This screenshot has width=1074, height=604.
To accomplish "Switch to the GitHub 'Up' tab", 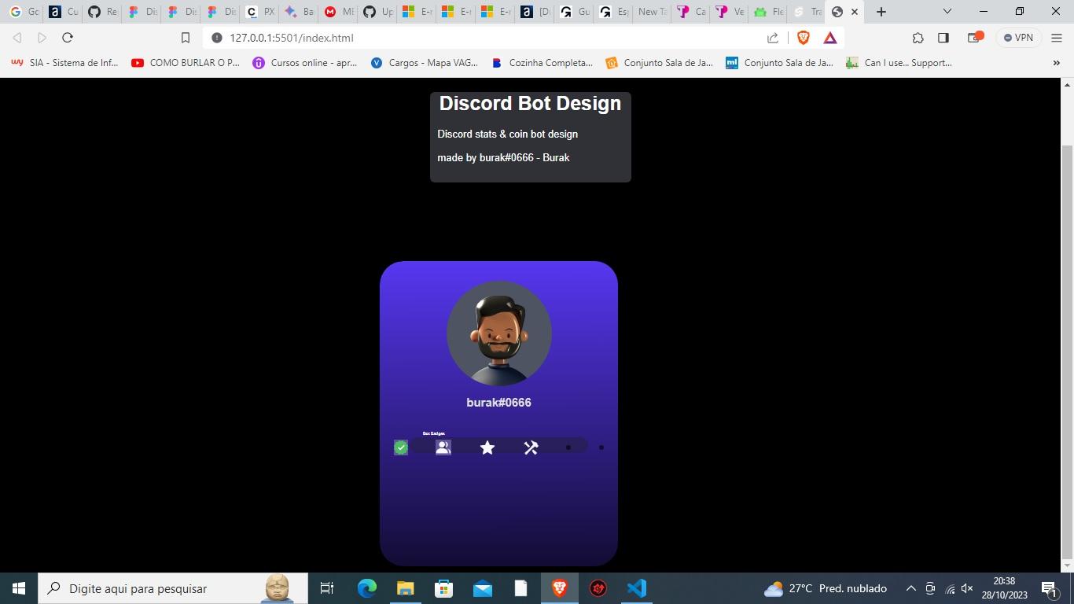I will pos(377,12).
